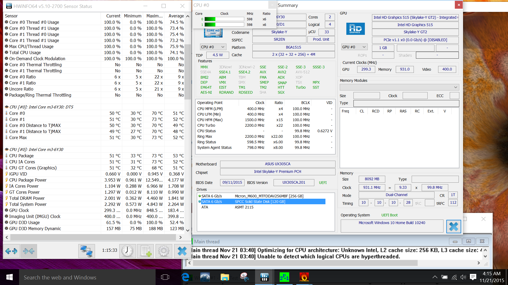The height and width of the screenshot is (285, 508).
Task: Click the expand columns arrows button
Action: point(11,251)
